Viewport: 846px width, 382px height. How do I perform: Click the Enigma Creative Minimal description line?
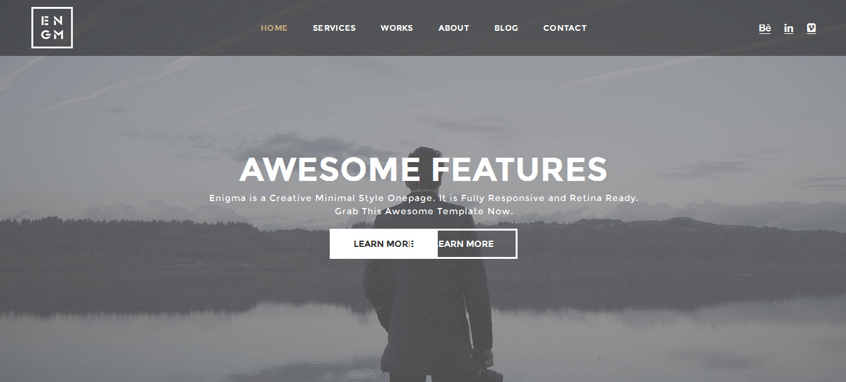(423, 198)
